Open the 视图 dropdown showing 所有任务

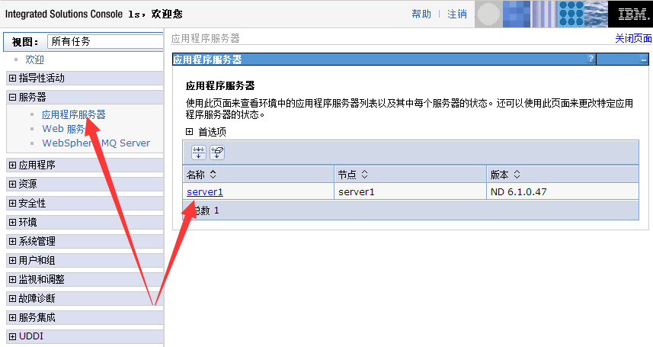click(x=105, y=41)
